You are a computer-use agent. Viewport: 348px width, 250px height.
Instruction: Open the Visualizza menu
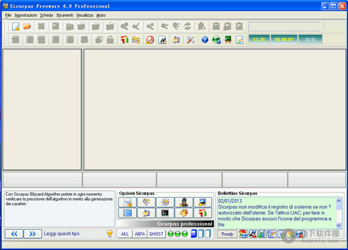tap(85, 15)
